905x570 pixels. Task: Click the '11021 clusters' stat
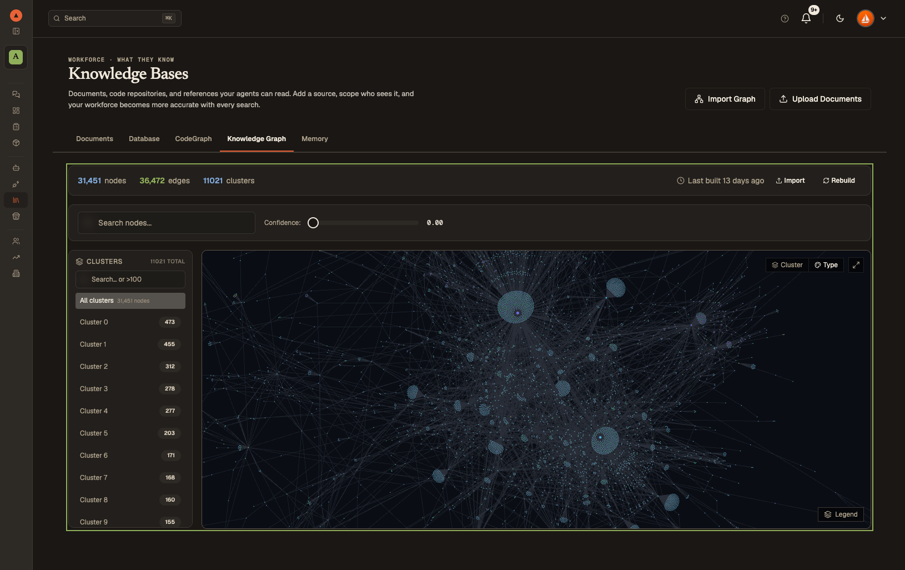click(229, 181)
